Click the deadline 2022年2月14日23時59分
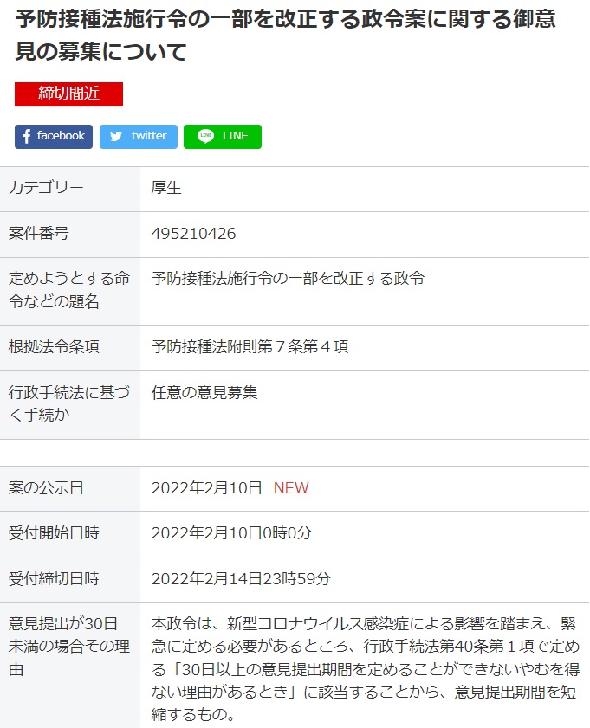The height and width of the screenshot is (728, 590). pyautogui.click(x=241, y=579)
